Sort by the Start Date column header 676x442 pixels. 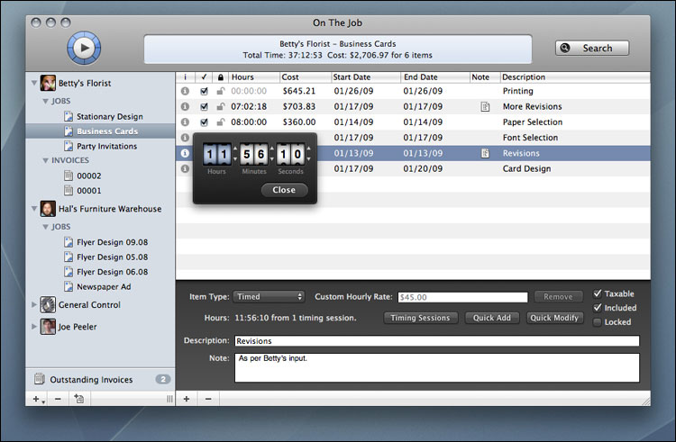click(x=366, y=77)
